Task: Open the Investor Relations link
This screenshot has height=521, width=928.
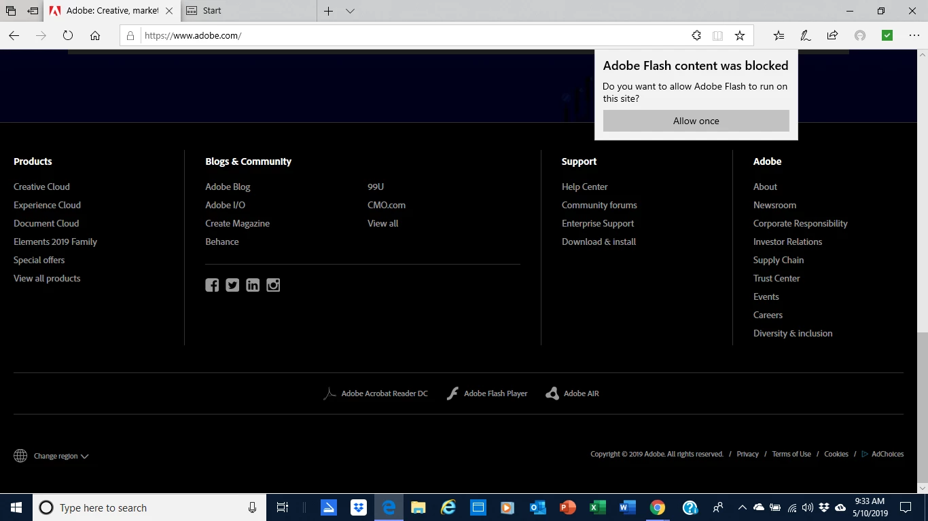Action: (x=787, y=242)
